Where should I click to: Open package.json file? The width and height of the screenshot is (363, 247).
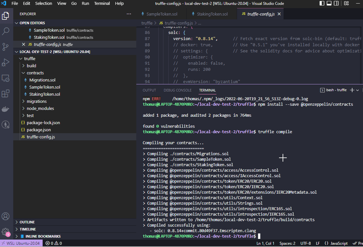click(75, 130)
